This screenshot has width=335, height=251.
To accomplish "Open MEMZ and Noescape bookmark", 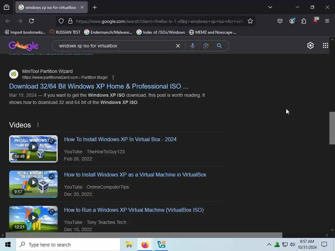I will (213, 32).
